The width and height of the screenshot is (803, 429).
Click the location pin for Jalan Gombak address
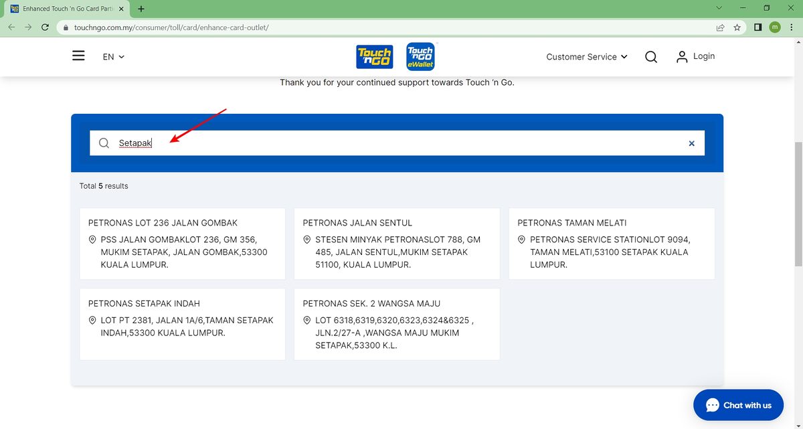point(92,240)
